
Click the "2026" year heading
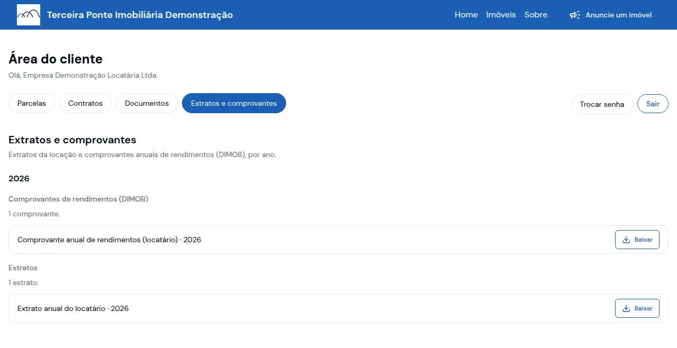[19, 178]
